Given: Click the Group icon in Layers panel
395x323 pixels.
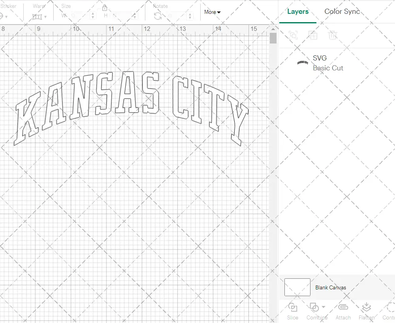Looking at the screenshot, I should pos(293,35).
